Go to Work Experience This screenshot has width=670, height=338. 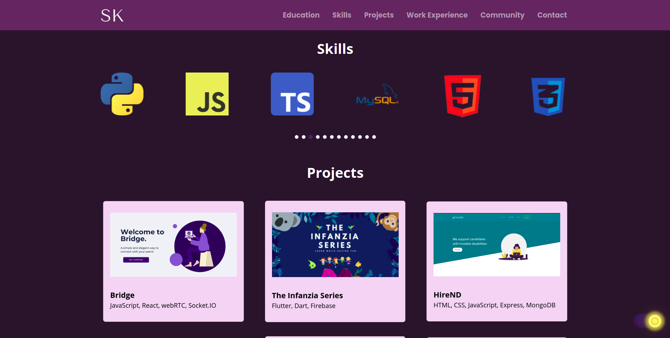click(x=437, y=15)
